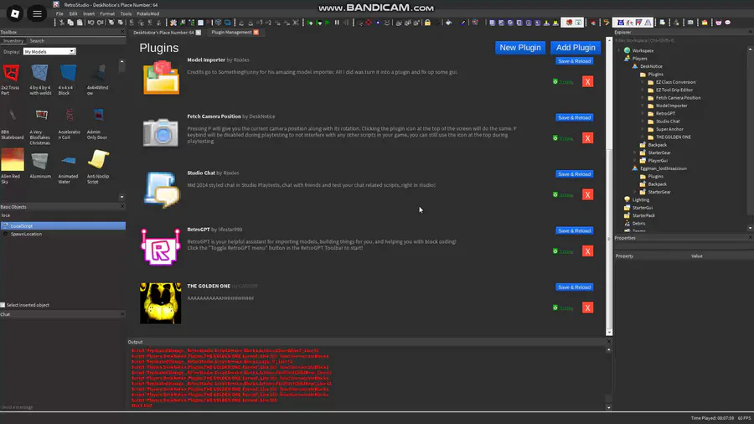Click the plugin list vertical scrollbar
754x424 pixels.
coord(609,188)
